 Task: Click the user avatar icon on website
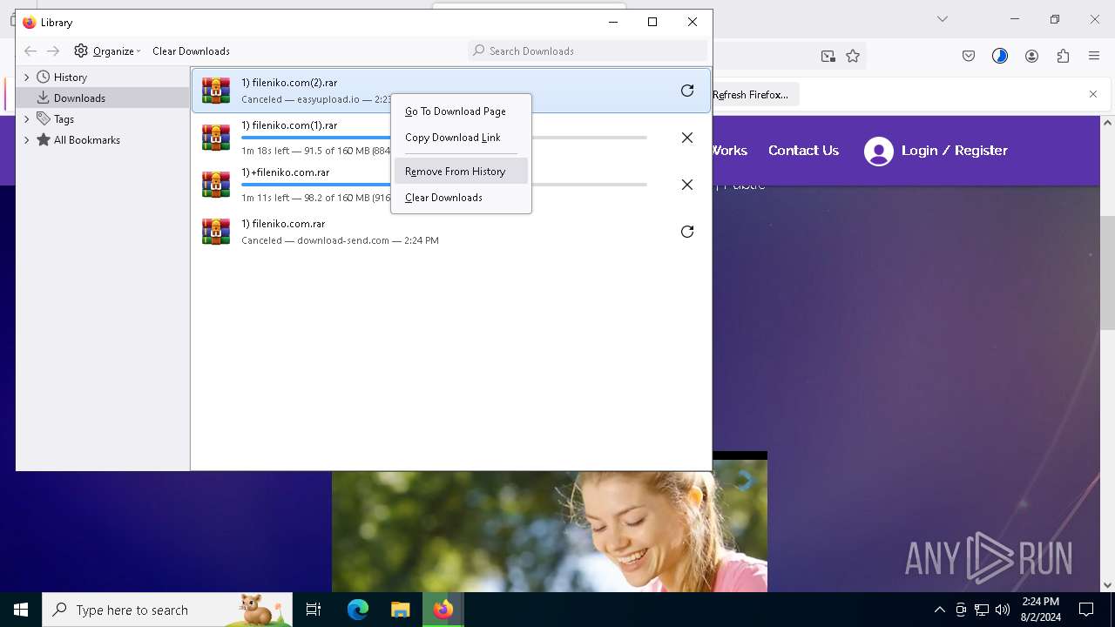click(879, 152)
